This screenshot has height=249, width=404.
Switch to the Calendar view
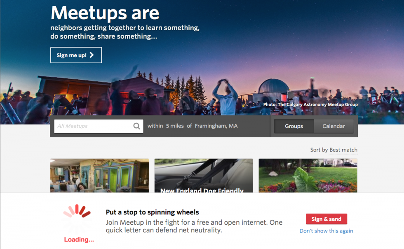pyautogui.click(x=334, y=126)
